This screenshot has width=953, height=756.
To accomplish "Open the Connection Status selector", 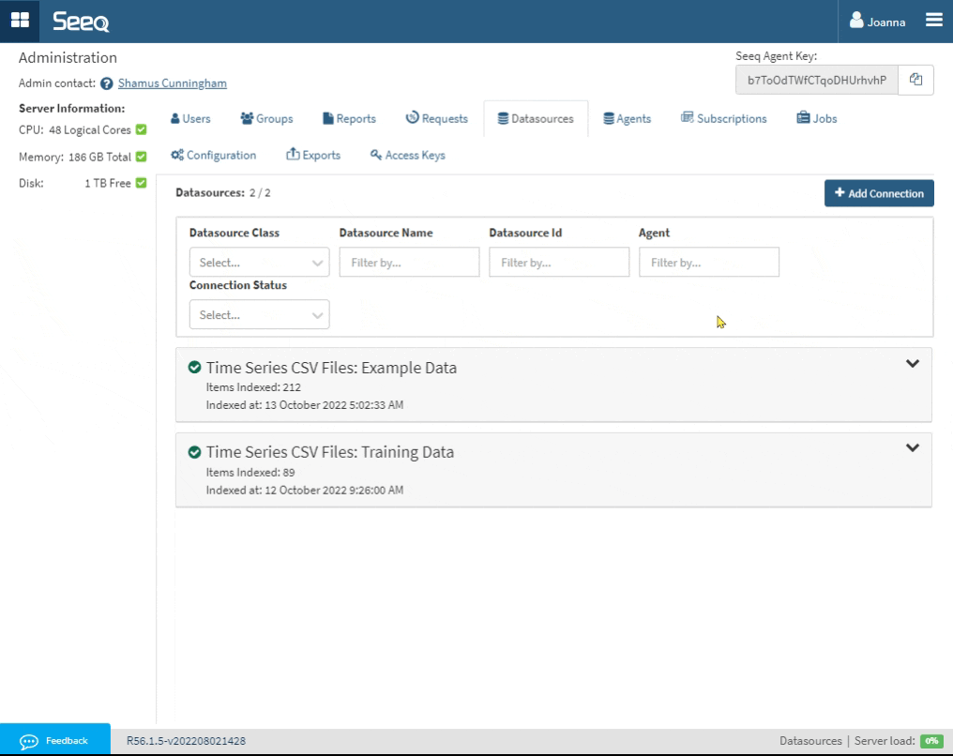I will click(x=259, y=314).
